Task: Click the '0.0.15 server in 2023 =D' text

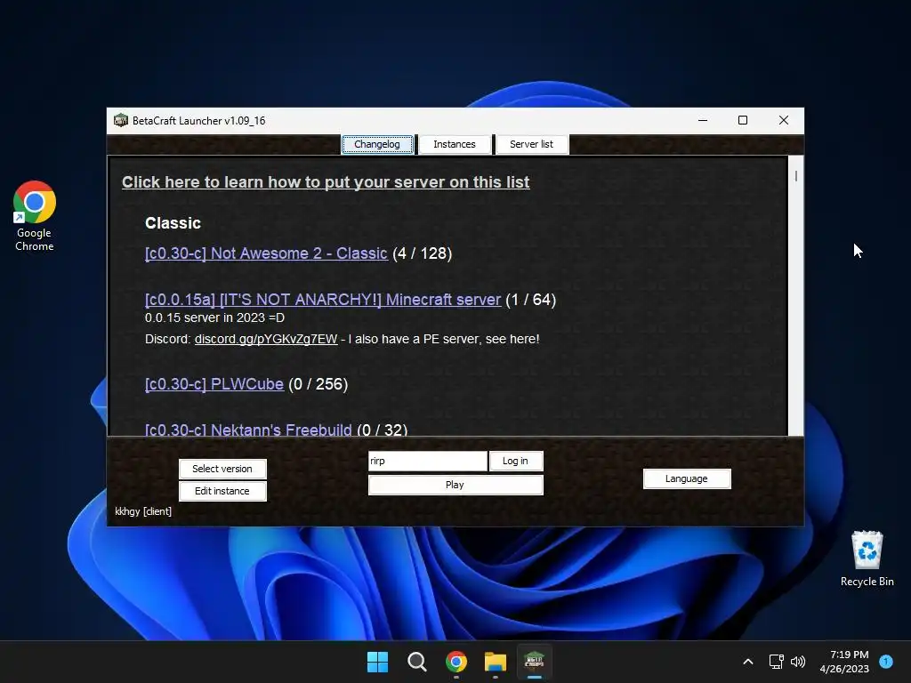Action: click(x=214, y=317)
